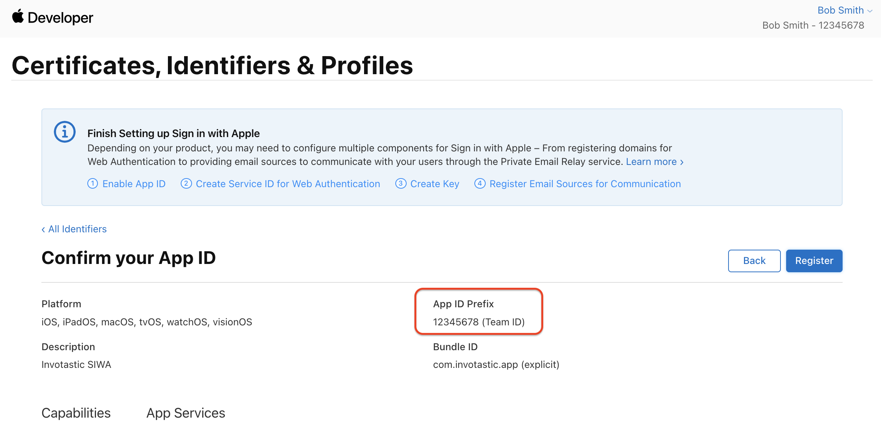Go back to All Identifiers
Image resolution: width=881 pixels, height=424 pixels.
[74, 229]
